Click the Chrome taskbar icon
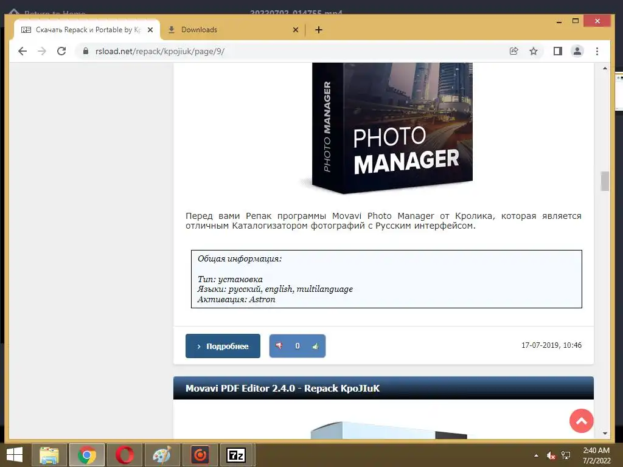This screenshot has height=467, width=623. 87,455
